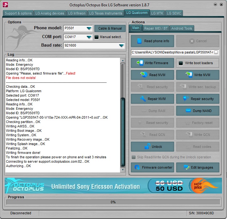The width and height of the screenshot is (227, 219).
Task: Click the log scroll down arrow
Action: [x=123, y=170]
